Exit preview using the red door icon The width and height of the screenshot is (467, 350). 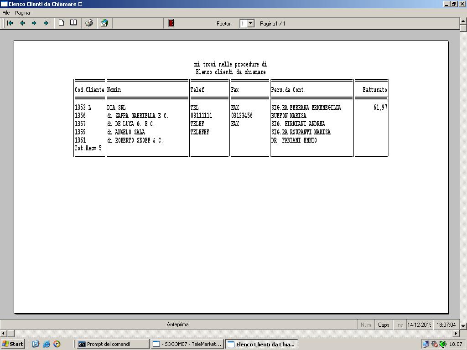(x=171, y=23)
